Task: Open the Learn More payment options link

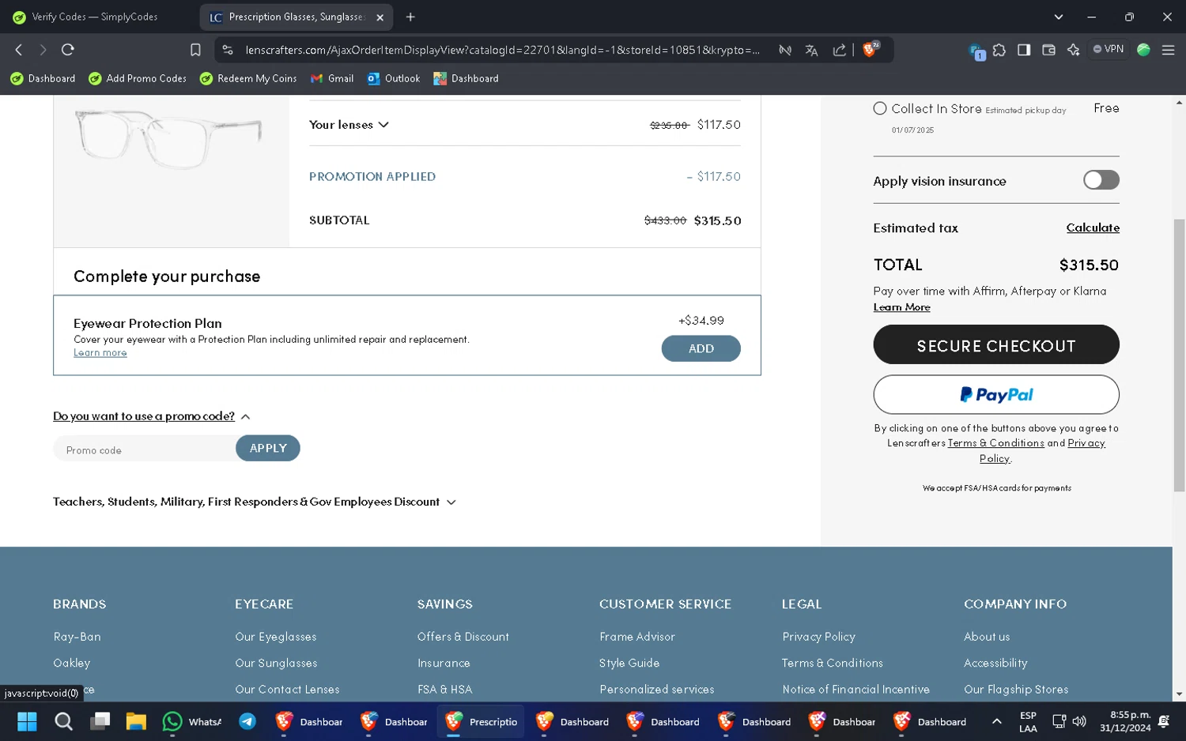Action: [901, 307]
